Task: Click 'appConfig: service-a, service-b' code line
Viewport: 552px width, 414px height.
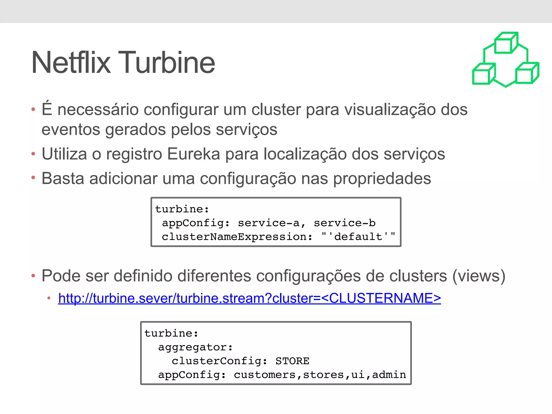Action: point(268,223)
